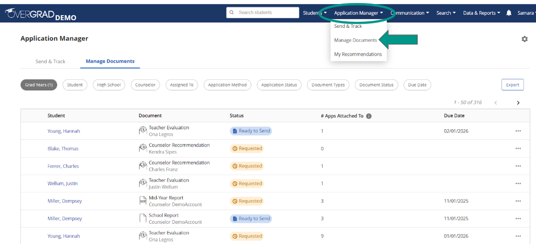
Task: Click Mid-Year Report document icon
Action: click(x=143, y=201)
